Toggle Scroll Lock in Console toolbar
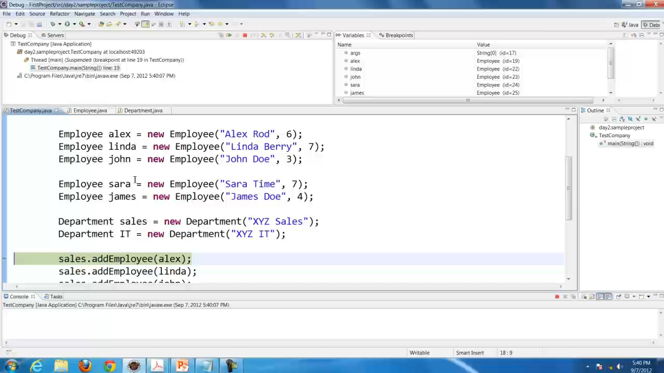The width and height of the screenshot is (664, 373). (x=592, y=296)
